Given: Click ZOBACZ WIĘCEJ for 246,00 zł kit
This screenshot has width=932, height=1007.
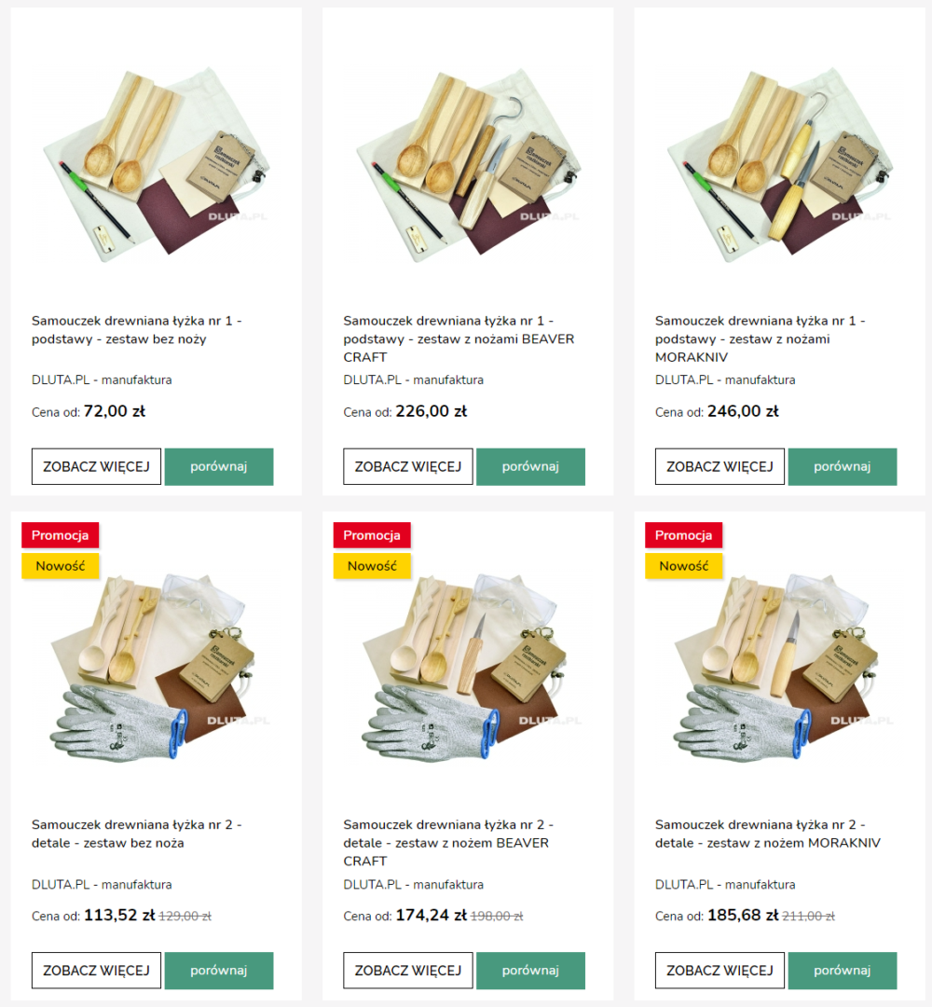Looking at the screenshot, I should pyautogui.click(x=720, y=466).
